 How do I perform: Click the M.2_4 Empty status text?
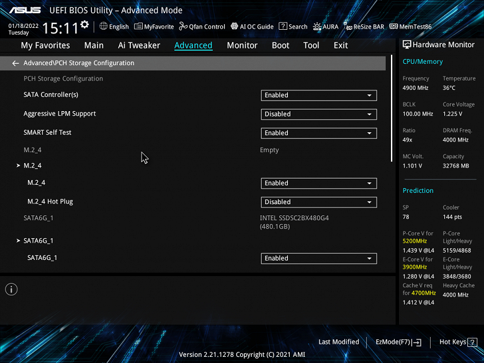tap(269, 150)
